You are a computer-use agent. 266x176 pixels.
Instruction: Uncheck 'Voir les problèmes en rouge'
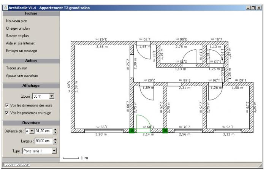pos(7,113)
